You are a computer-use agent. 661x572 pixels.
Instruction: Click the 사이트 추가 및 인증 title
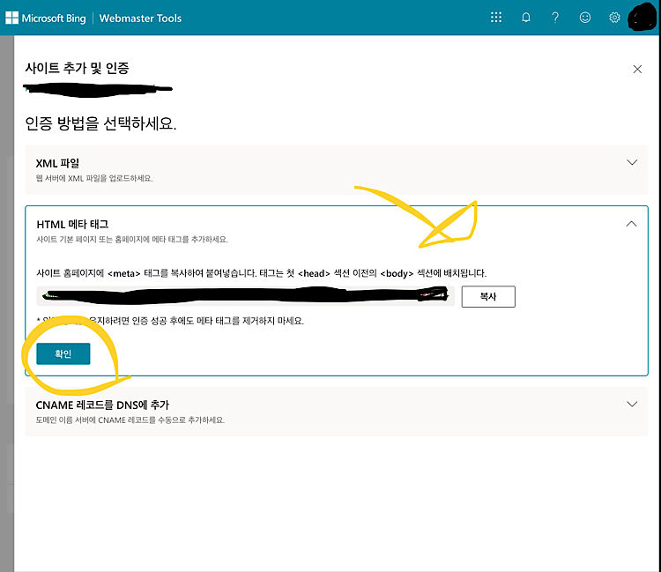click(78, 68)
